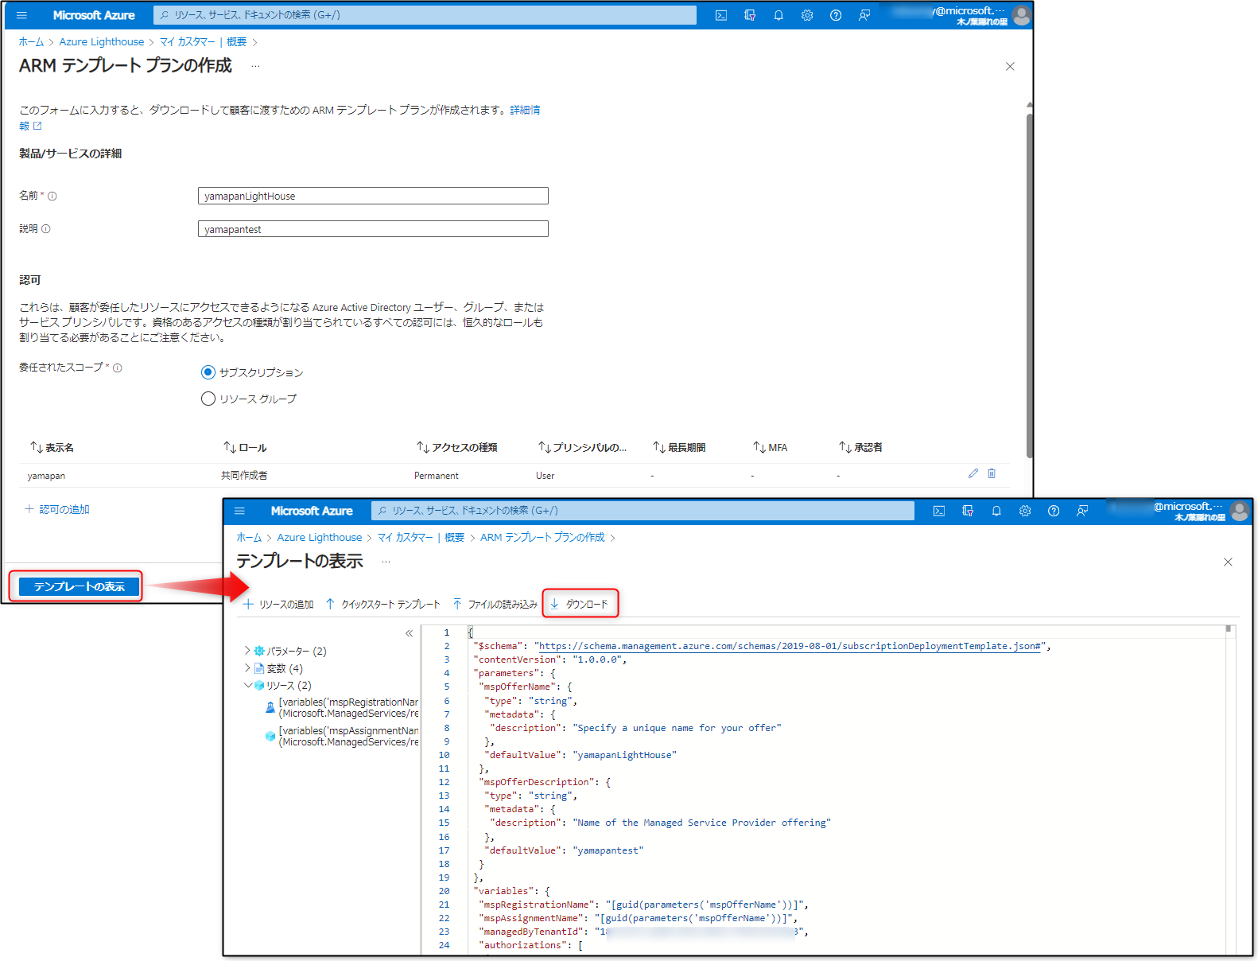Screen dimensions: 1258x961
Task: Click search box in front template window
Action: [x=643, y=511]
